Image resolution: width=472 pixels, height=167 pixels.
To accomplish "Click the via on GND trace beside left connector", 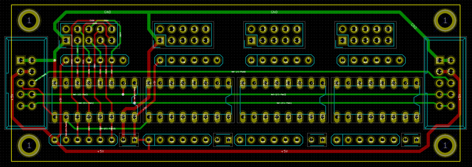I will [x=55, y=60].
